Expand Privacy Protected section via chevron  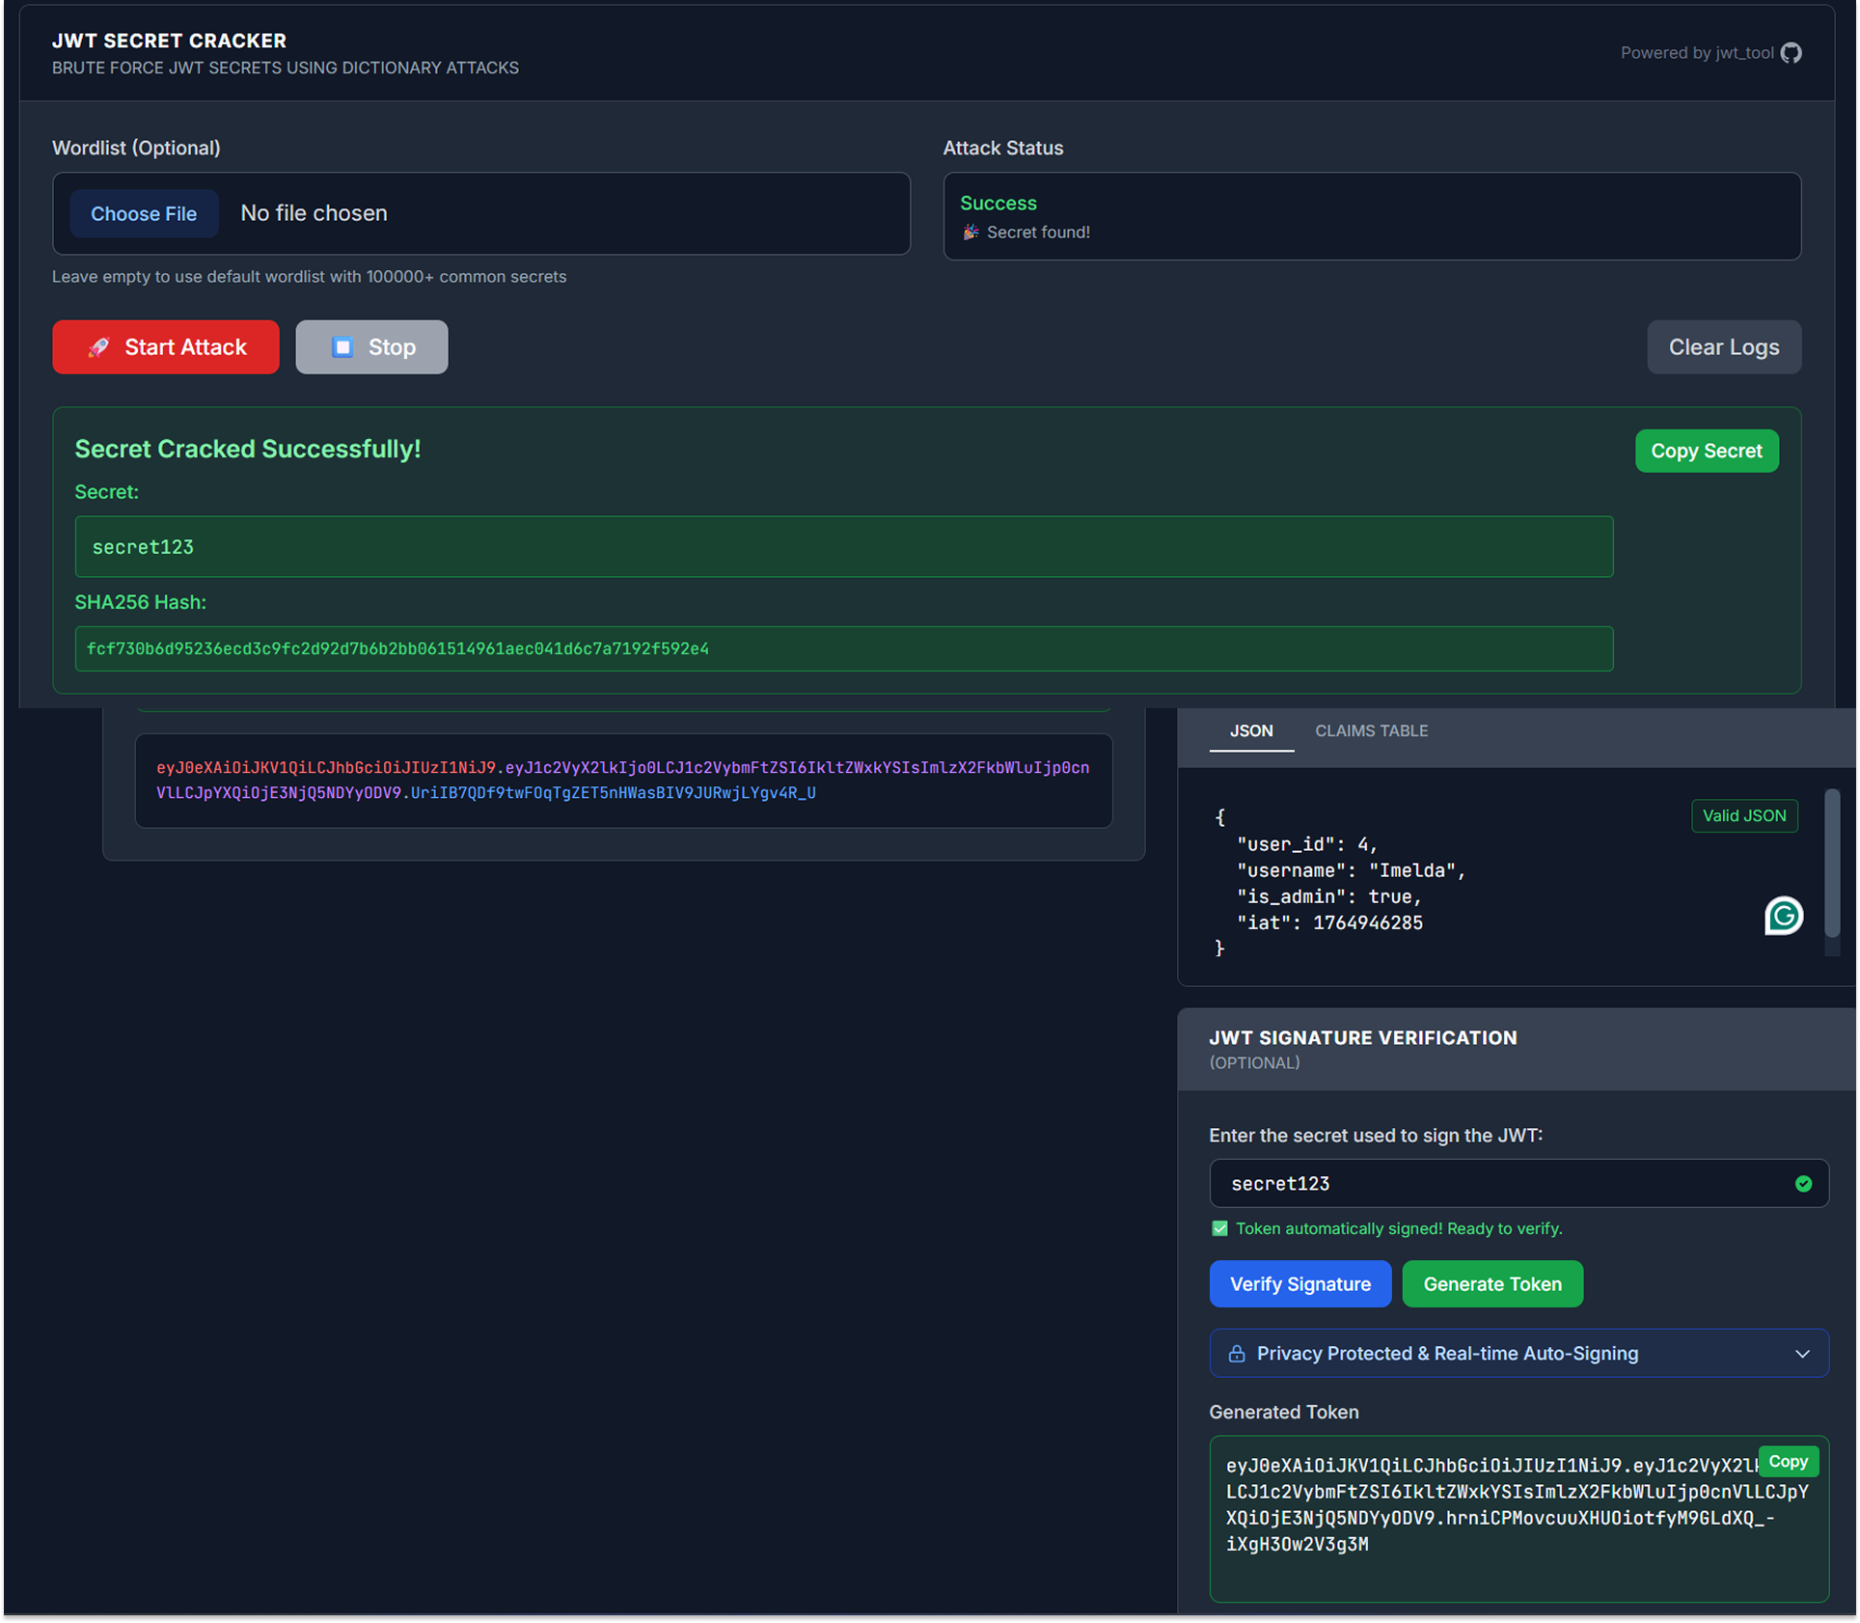click(x=1802, y=1354)
